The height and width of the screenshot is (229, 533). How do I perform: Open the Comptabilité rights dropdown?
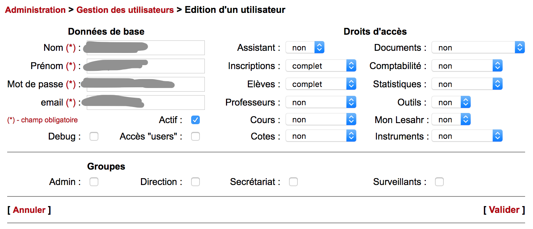click(467, 66)
